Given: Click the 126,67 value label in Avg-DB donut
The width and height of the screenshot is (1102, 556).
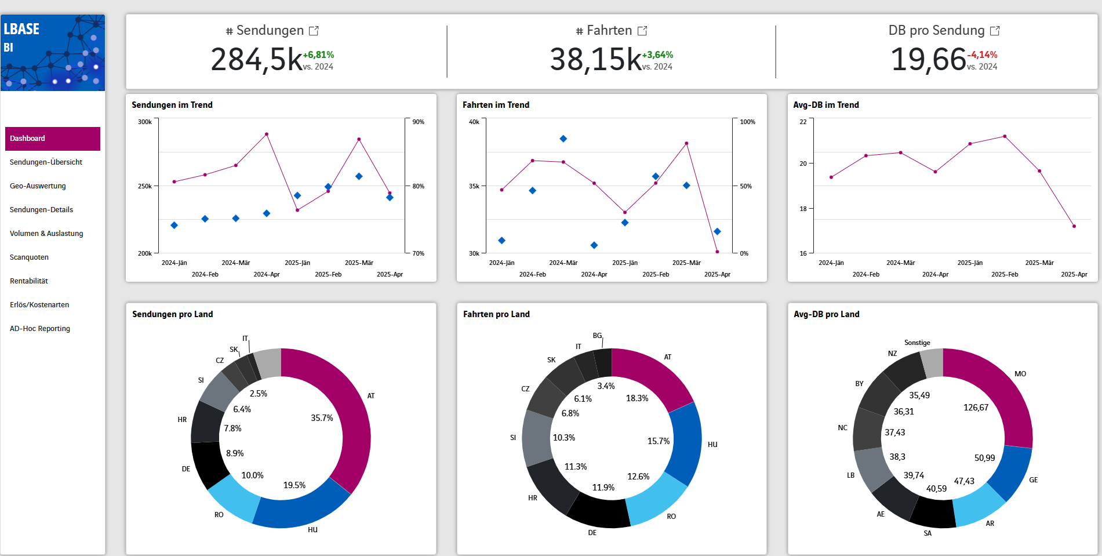Looking at the screenshot, I should pyautogui.click(x=976, y=408).
